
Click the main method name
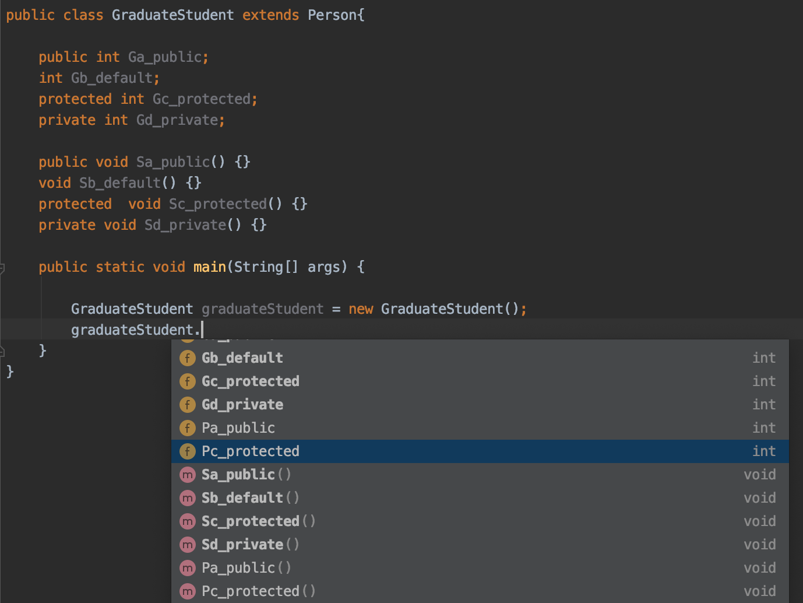210,267
